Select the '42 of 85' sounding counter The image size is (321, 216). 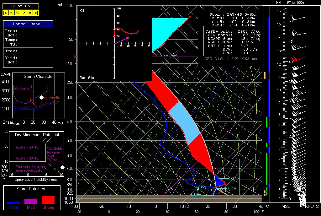coord(21,6)
